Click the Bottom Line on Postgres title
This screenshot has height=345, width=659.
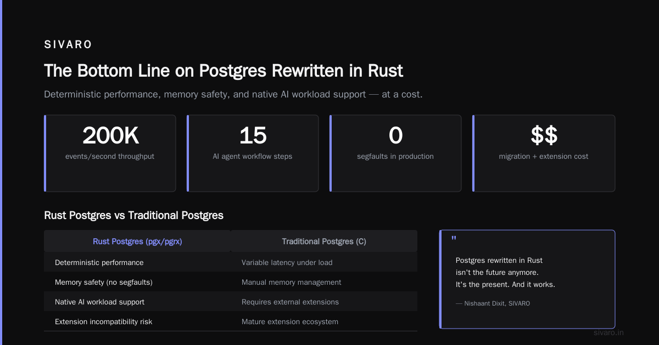tap(224, 71)
